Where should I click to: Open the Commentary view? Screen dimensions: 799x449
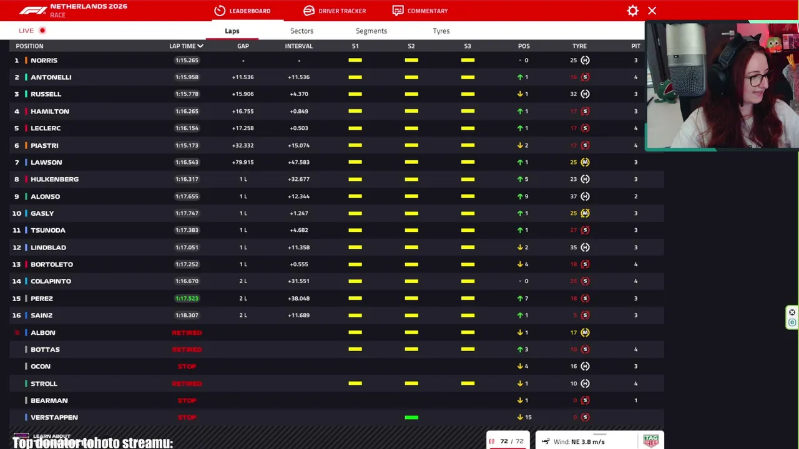(420, 11)
